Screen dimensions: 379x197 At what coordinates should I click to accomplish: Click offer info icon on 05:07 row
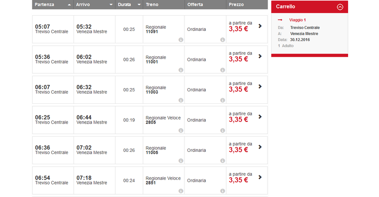(x=222, y=40)
